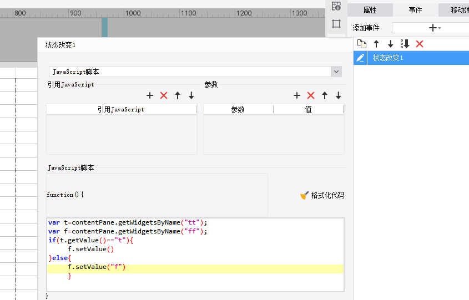Click the 格式化代码 button
This screenshot has height=300, width=469.
pyautogui.click(x=322, y=195)
